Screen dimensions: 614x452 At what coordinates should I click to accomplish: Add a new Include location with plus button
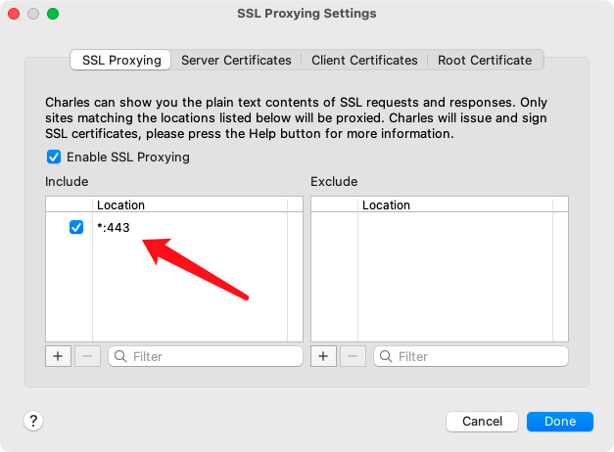point(58,356)
